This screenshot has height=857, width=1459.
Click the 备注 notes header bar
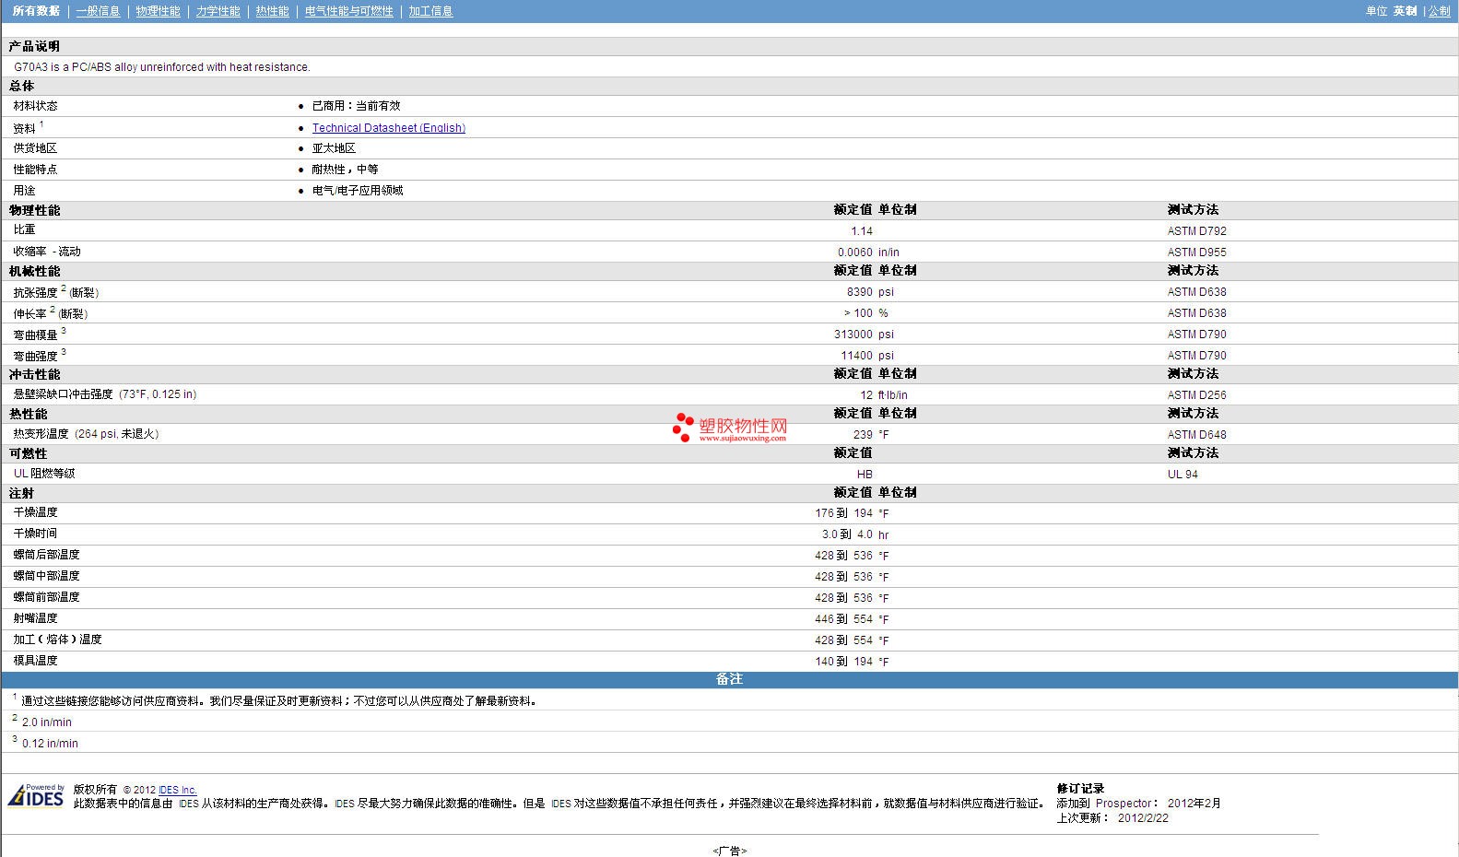(729, 679)
